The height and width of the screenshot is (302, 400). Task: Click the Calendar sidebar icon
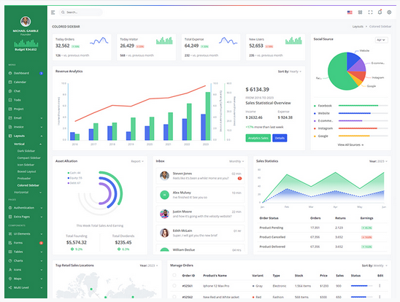tap(10, 82)
